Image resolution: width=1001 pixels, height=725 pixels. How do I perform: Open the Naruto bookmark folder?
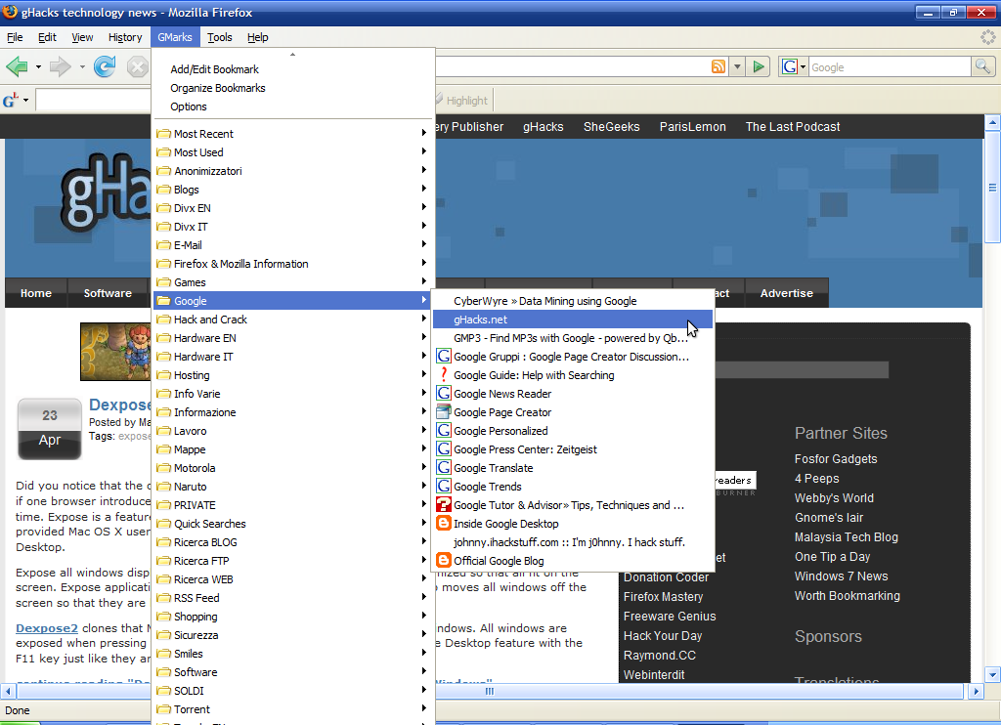[293, 487]
